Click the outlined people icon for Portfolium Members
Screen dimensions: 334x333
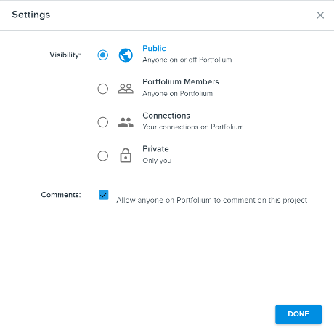[x=126, y=89]
